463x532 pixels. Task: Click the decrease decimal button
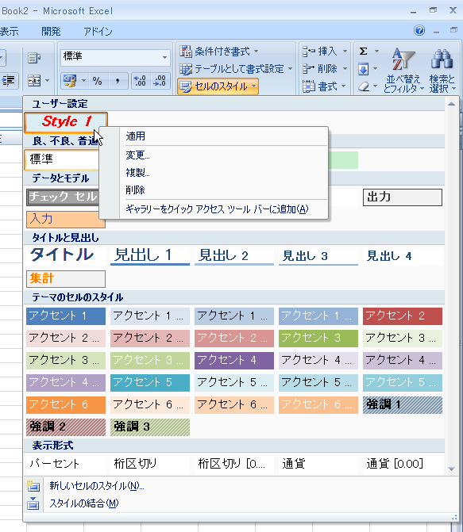[160, 81]
